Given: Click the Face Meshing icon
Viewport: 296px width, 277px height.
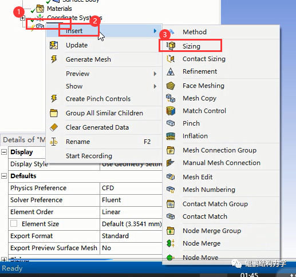Looking at the screenshot, I should coord(171,86).
